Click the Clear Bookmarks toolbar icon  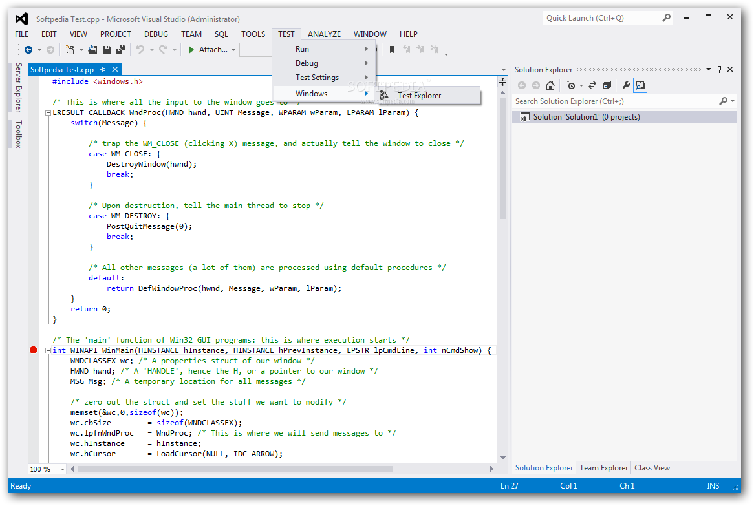coord(435,50)
